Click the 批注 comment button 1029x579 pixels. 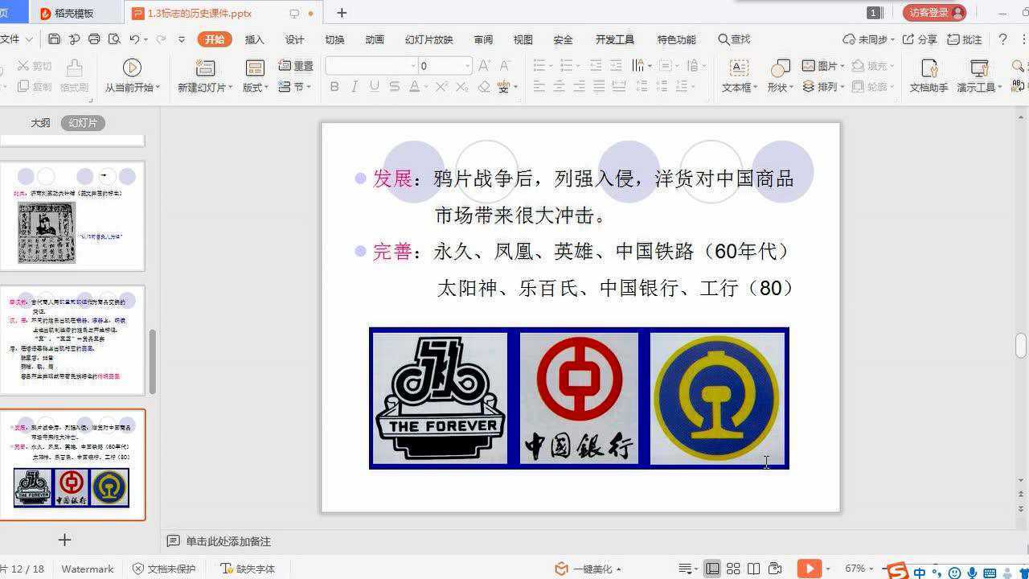[965, 39]
